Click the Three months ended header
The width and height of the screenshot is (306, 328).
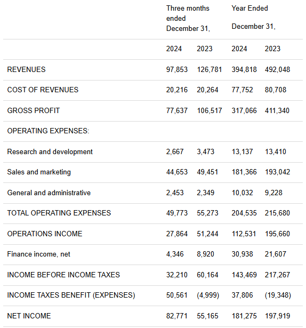click(188, 19)
